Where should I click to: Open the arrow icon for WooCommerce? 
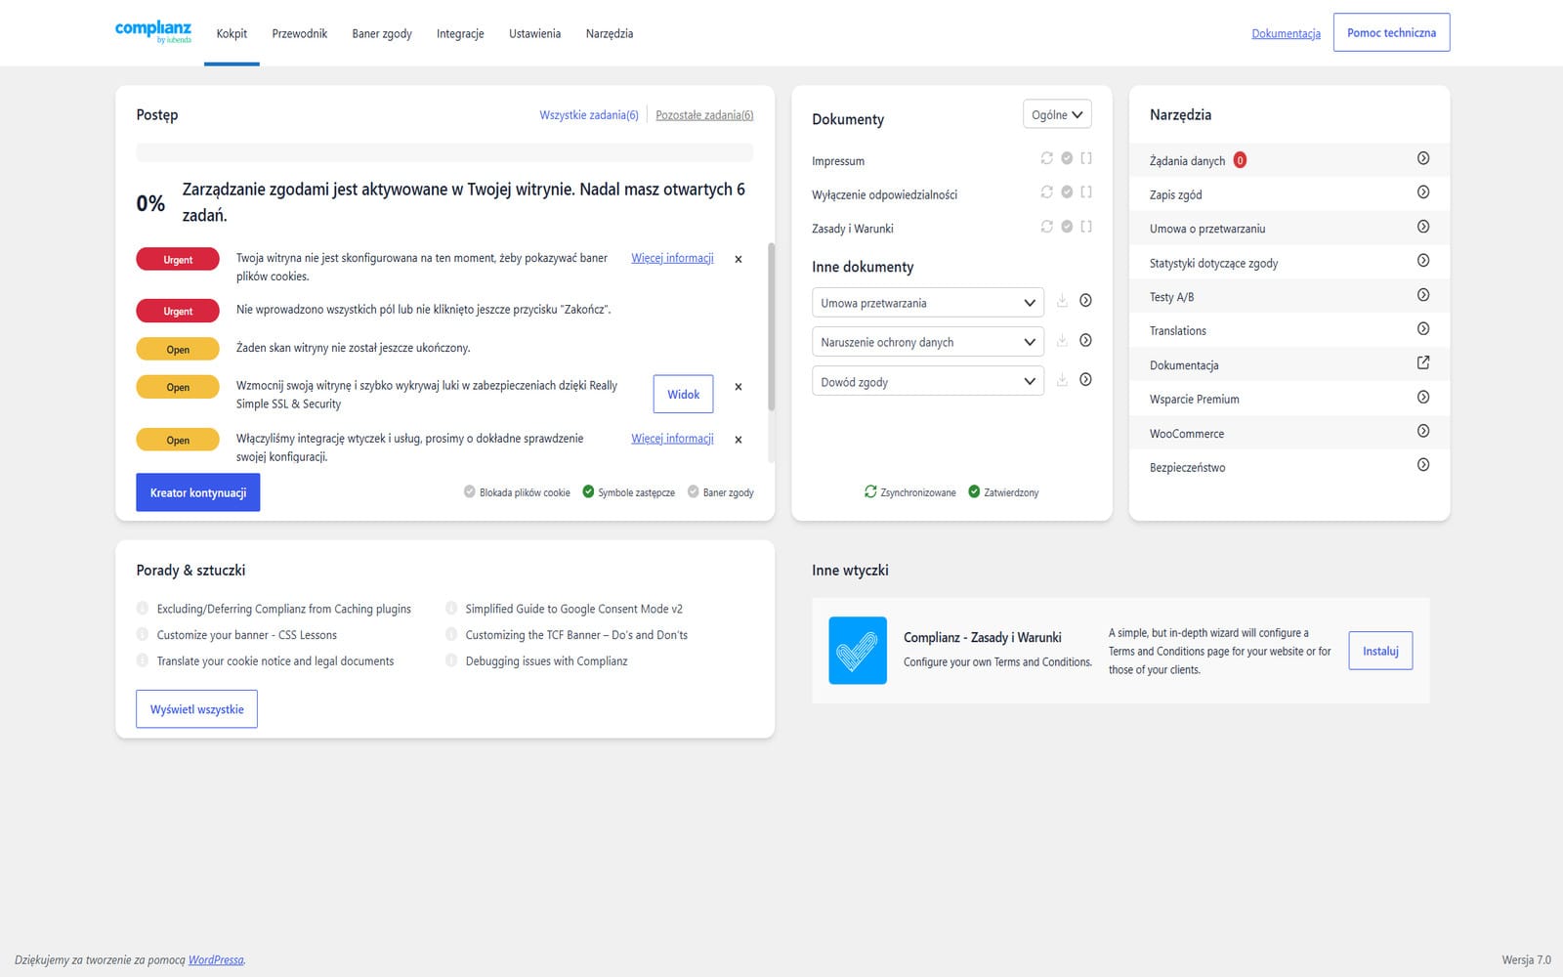coord(1423,431)
